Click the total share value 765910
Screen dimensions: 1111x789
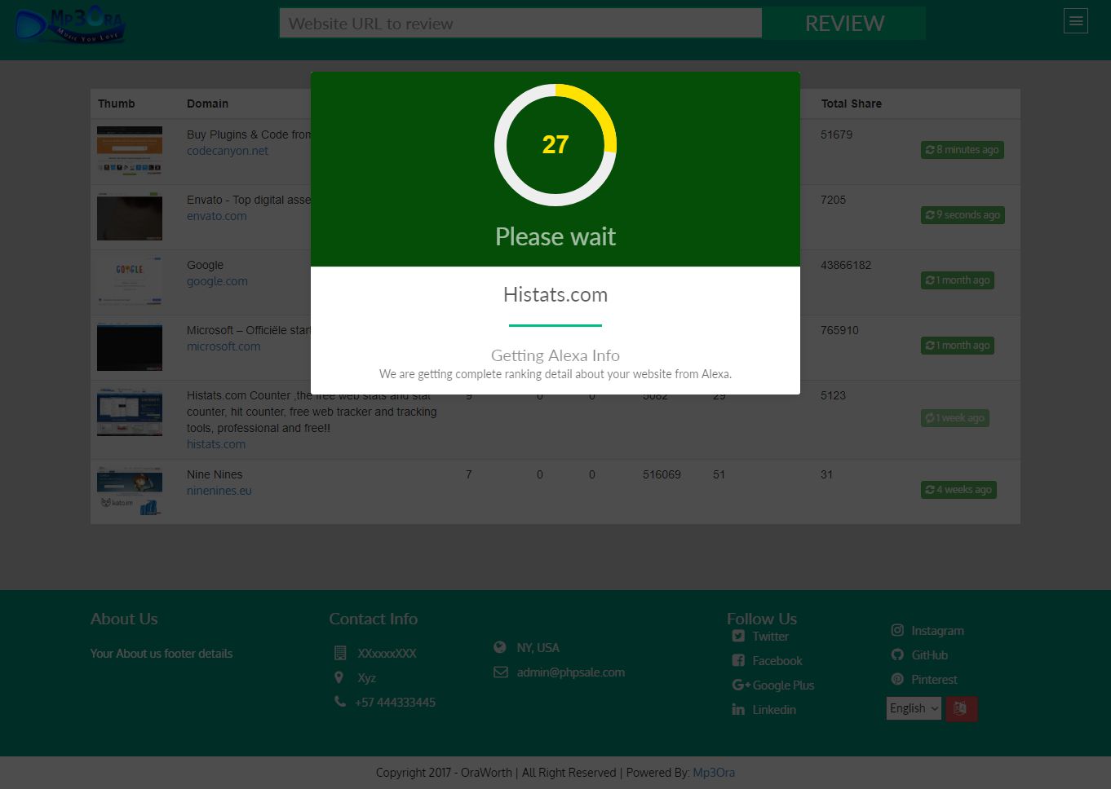[840, 330]
